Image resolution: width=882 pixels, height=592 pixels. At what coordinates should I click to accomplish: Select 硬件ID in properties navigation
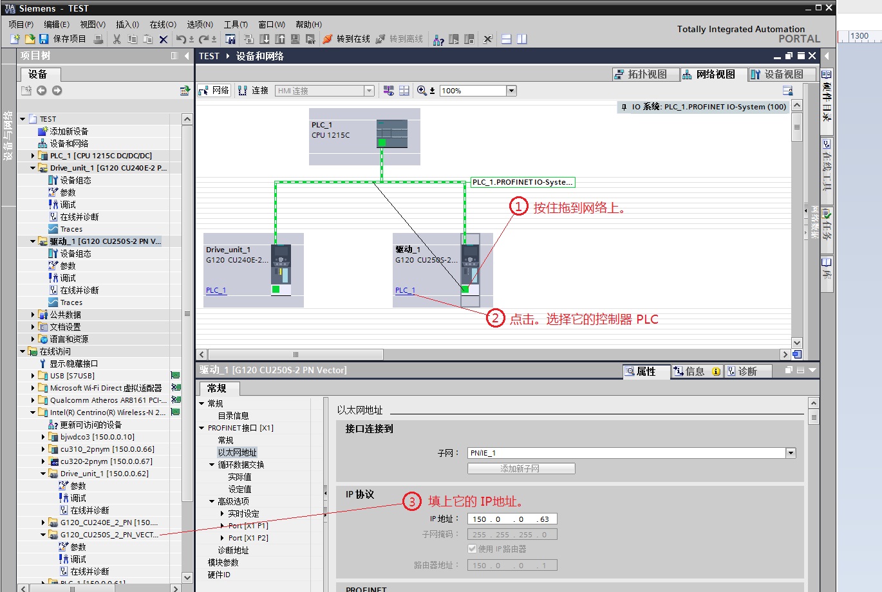pos(219,575)
